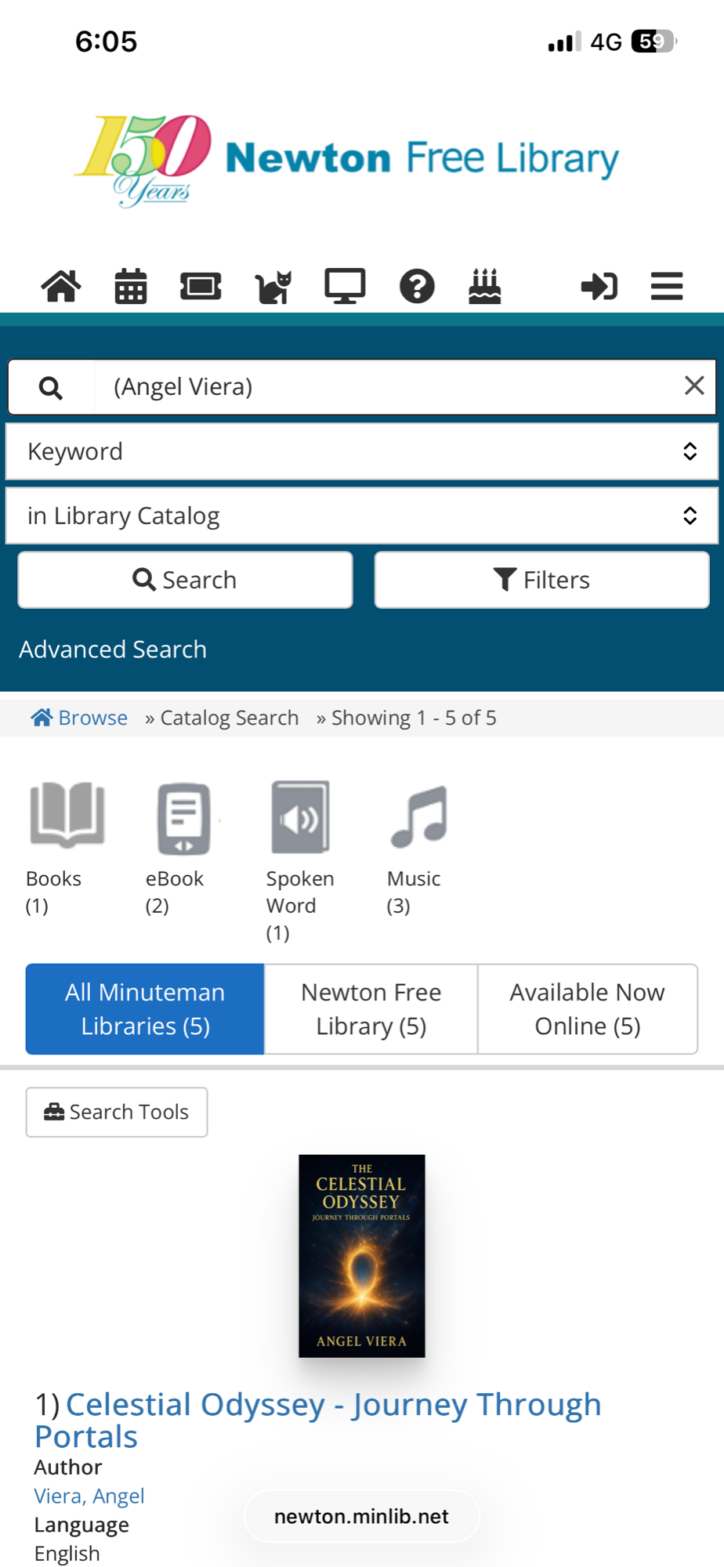This screenshot has width=724, height=1567.
Task: Expand the Keyword search type dropdown
Action: tap(362, 451)
